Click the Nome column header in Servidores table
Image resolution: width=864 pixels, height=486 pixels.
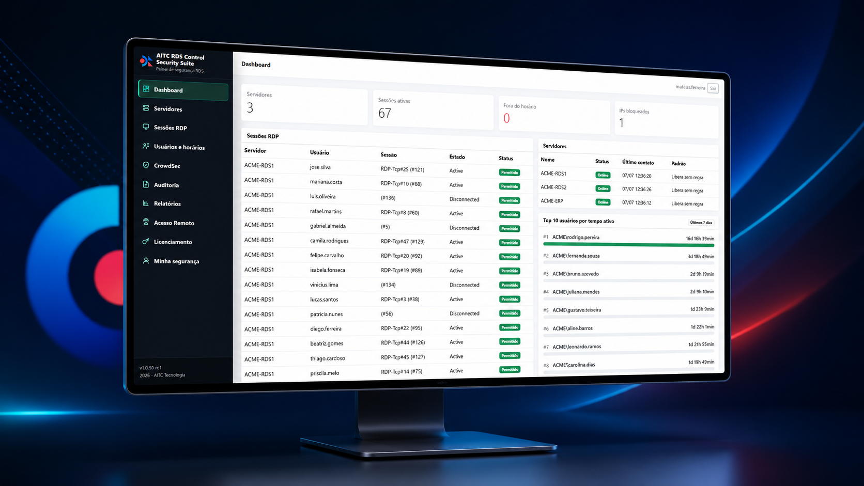(547, 160)
